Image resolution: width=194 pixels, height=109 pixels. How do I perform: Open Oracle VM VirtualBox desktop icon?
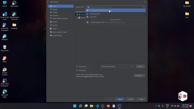click(x=5, y=27)
